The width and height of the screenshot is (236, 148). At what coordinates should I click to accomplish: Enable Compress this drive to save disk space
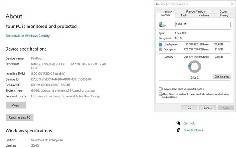160,89
